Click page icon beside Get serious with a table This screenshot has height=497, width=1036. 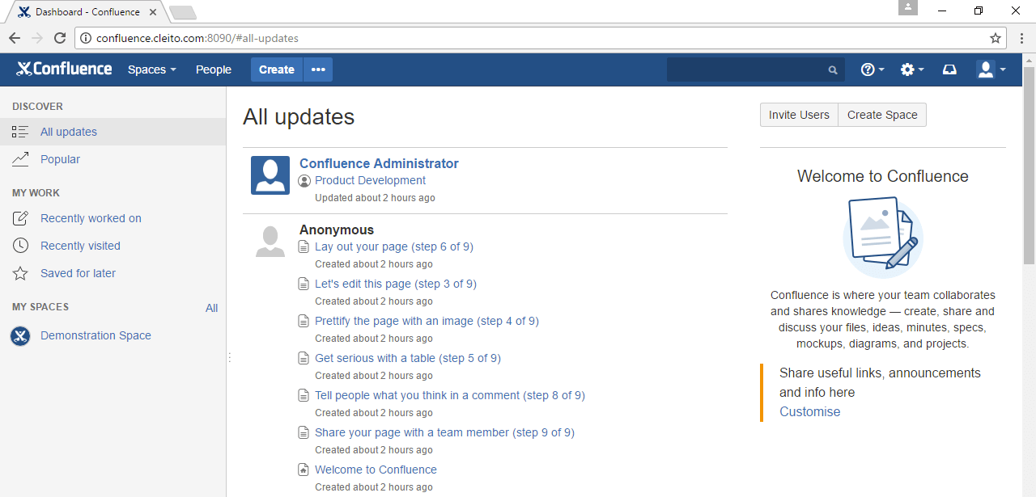click(304, 358)
